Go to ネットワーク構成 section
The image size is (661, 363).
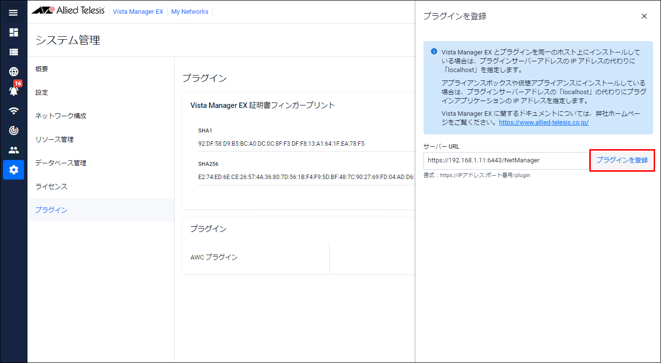[60, 116]
